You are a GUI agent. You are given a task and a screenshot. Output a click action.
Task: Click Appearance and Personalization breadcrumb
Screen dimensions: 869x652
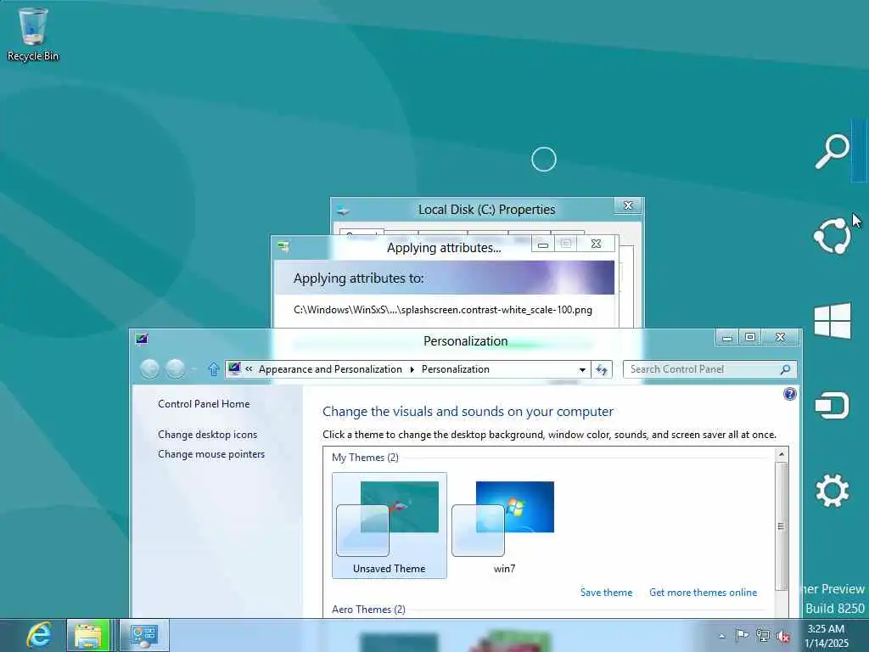(x=330, y=369)
